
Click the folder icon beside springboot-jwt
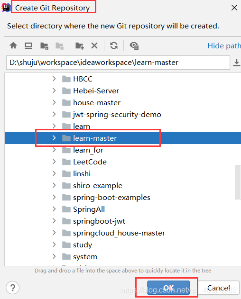coord(66,221)
